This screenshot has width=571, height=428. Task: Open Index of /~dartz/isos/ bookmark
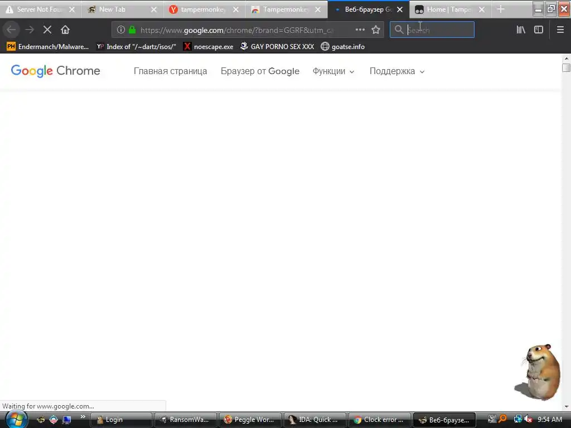[136, 47]
